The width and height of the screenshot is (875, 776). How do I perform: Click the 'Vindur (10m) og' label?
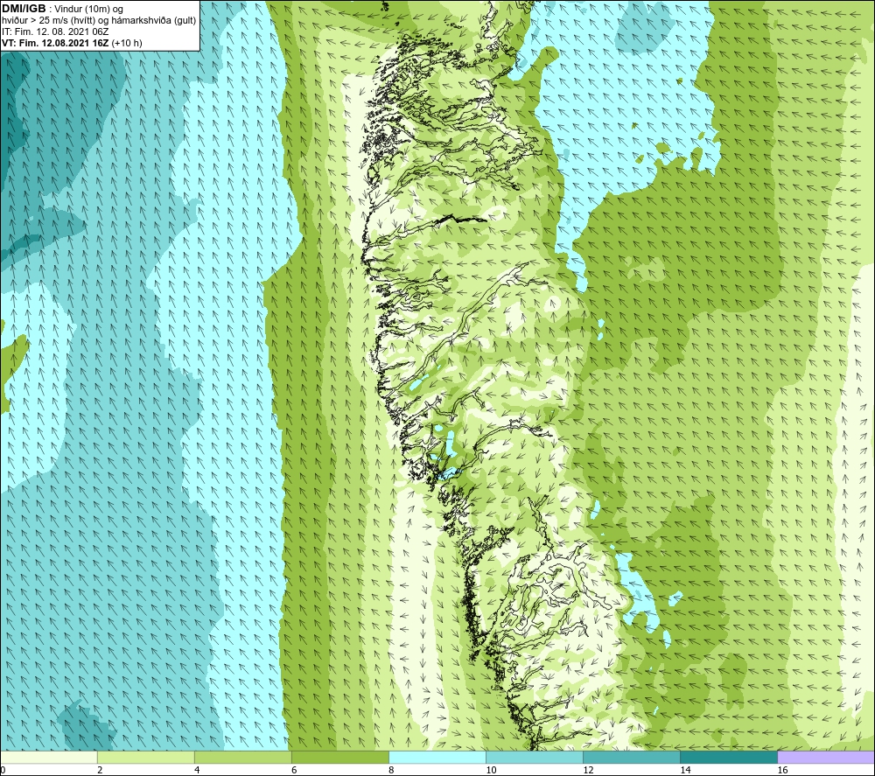88,10
